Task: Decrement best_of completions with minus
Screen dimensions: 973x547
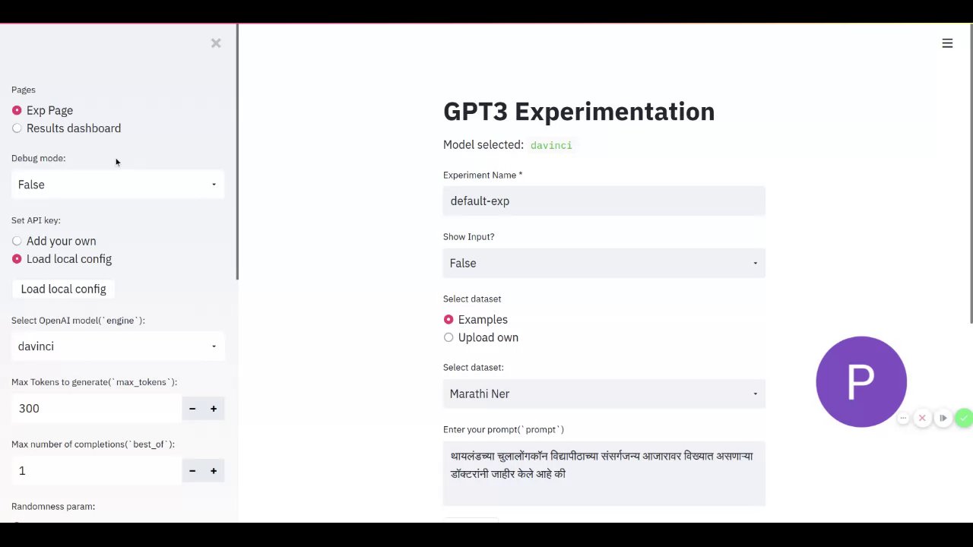Action: pyautogui.click(x=192, y=471)
